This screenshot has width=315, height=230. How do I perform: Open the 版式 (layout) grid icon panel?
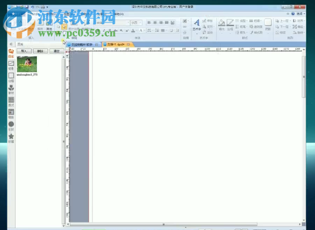11,102
